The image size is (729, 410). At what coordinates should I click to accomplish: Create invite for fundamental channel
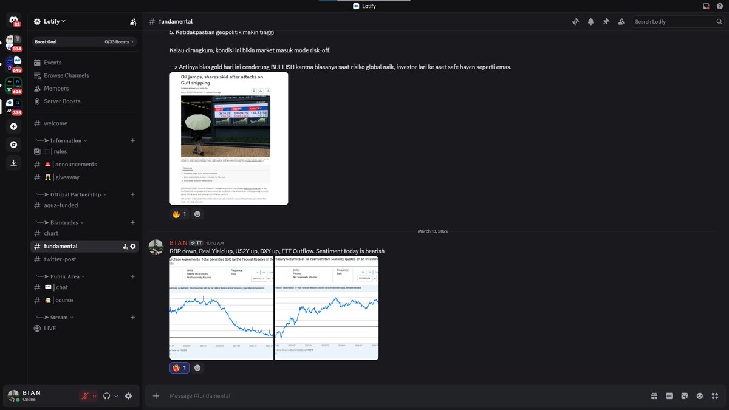coord(125,246)
